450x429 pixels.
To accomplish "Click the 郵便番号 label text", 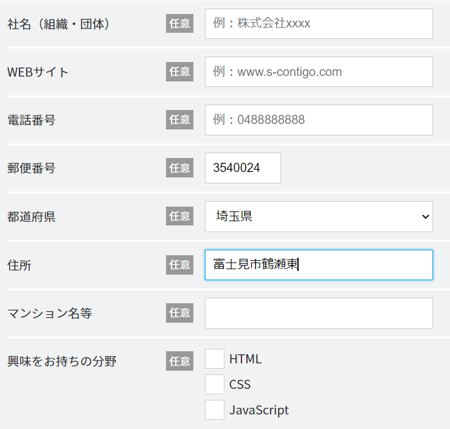I will (x=31, y=168).
